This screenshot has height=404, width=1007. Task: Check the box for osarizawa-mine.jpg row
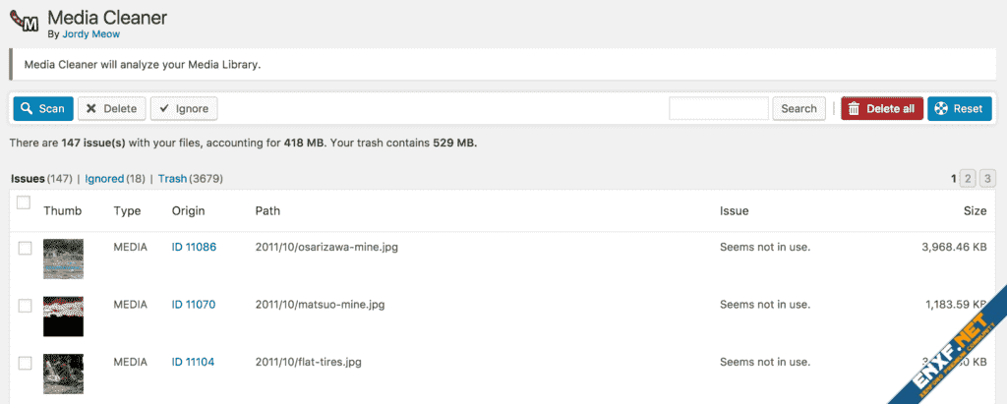coord(26,249)
